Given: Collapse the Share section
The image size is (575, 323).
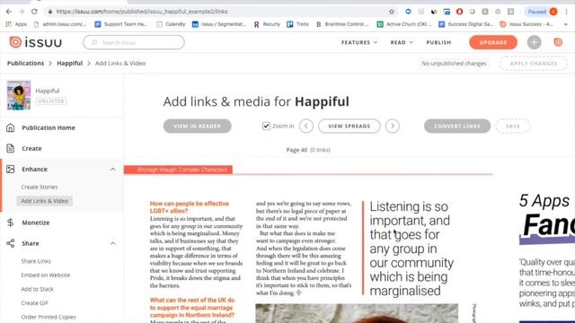Looking at the screenshot, I should [112, 243].
